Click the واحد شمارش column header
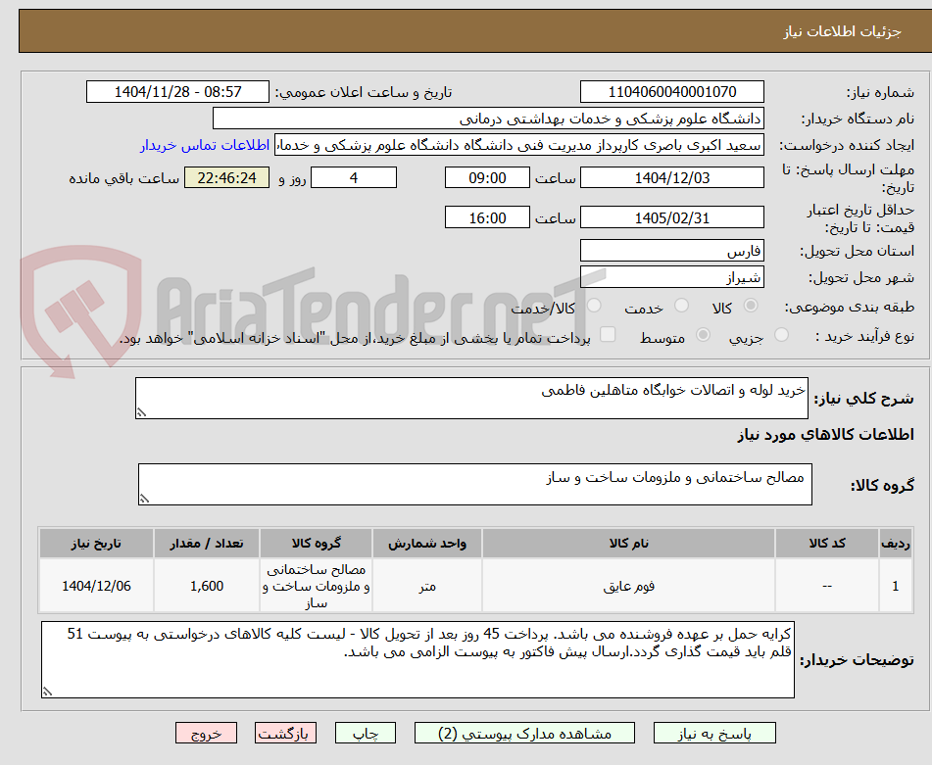This screenshot has width=932, height=765. pos(426,544)
